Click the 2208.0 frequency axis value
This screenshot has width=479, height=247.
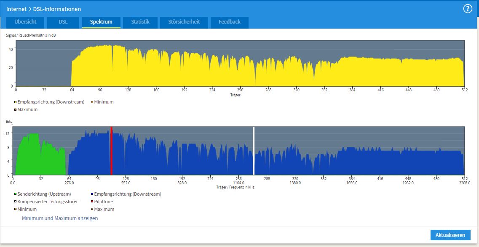(465, 183)
